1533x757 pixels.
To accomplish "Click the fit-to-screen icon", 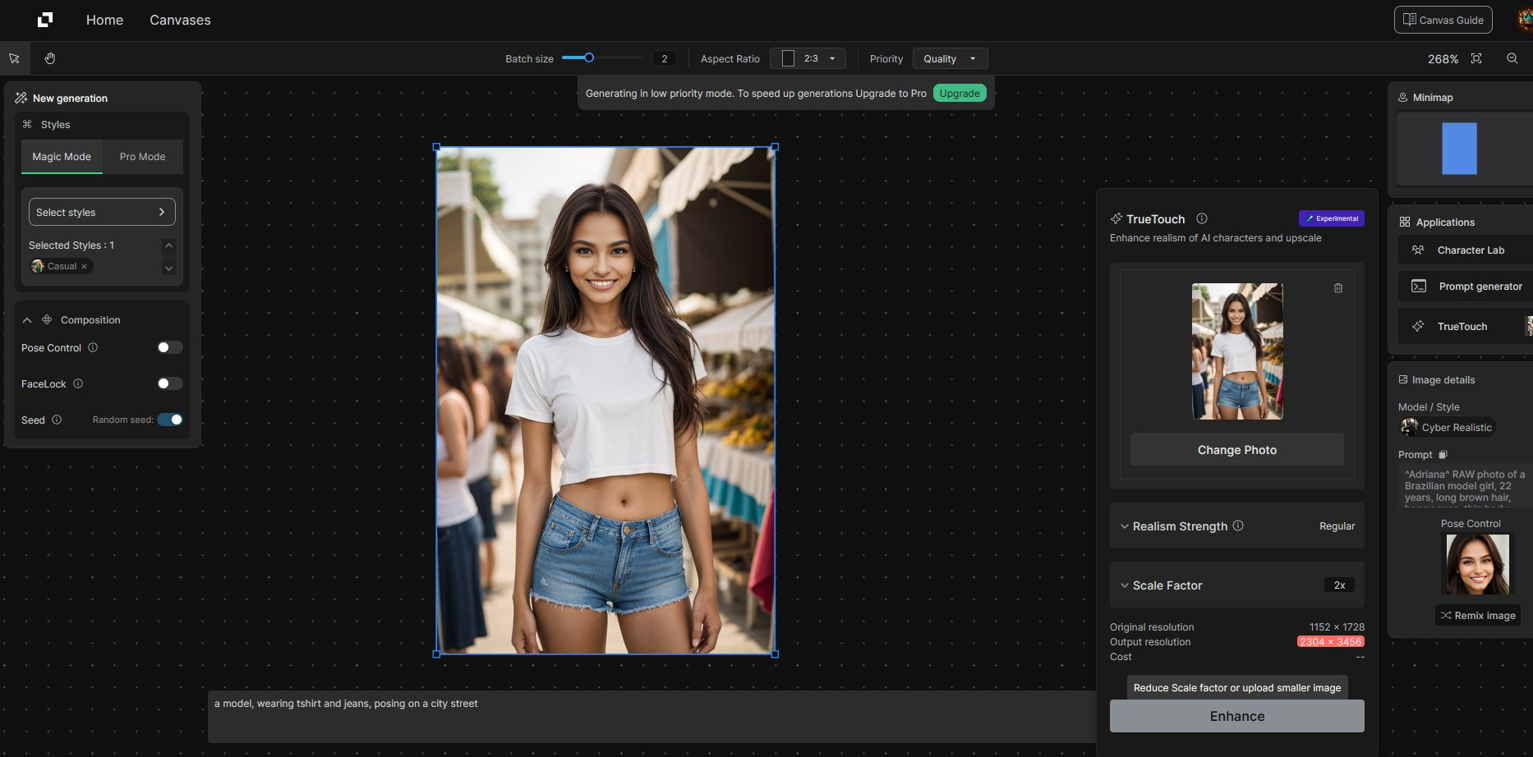I will 1476,58.
